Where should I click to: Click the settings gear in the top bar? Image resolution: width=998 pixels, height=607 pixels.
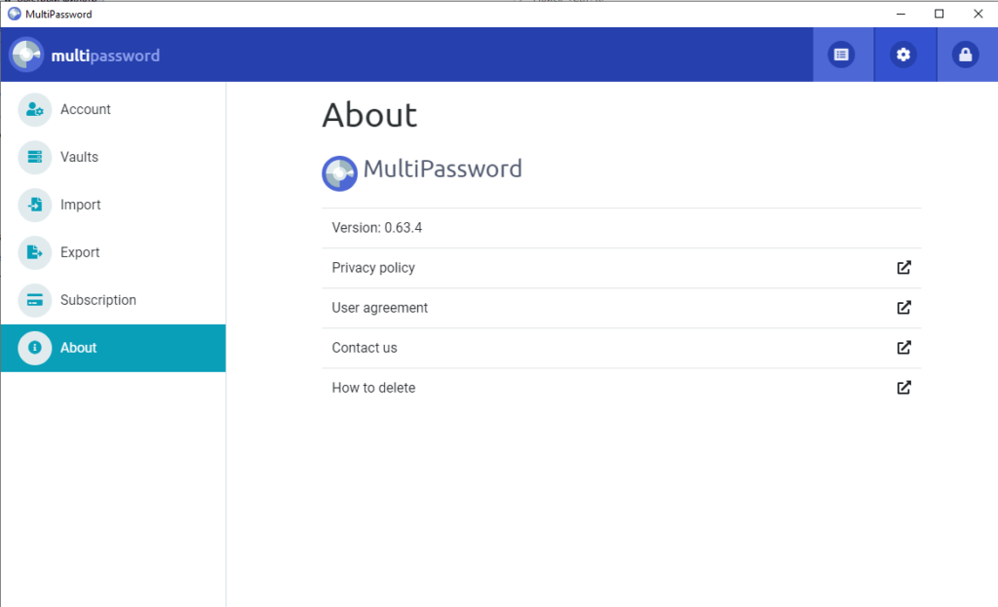pos(904,55)
